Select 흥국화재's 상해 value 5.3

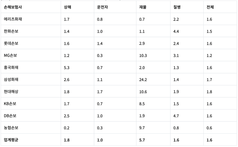click(x=67, y=68)
